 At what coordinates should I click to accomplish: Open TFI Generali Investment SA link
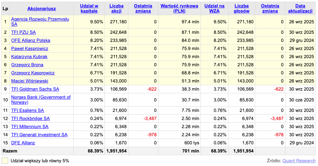(x=39, y=135)
